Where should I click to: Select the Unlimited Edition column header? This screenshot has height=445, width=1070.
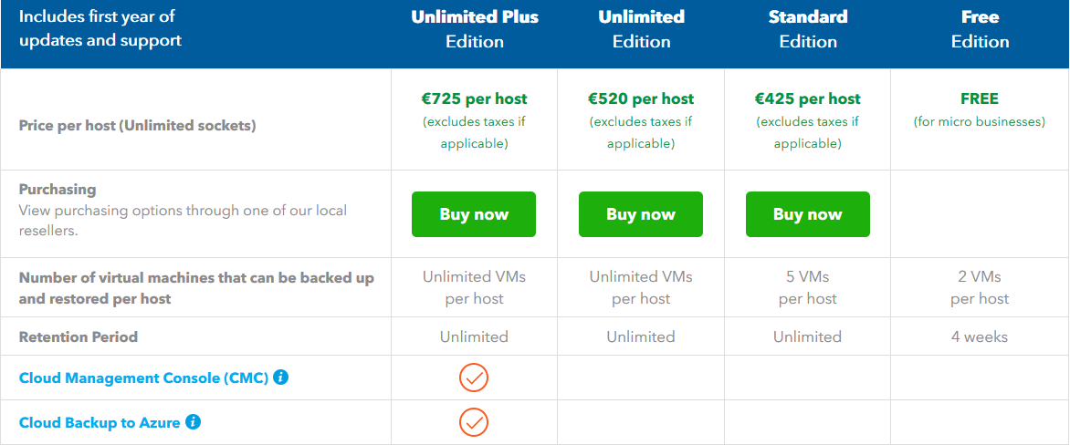[642, 29]
